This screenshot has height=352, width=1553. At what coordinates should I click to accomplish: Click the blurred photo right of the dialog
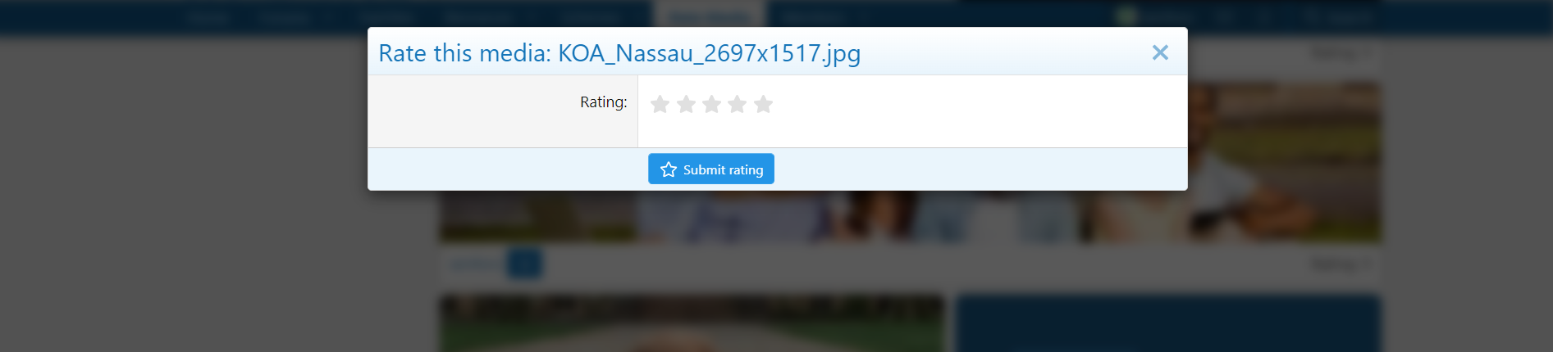[1284, 162]
